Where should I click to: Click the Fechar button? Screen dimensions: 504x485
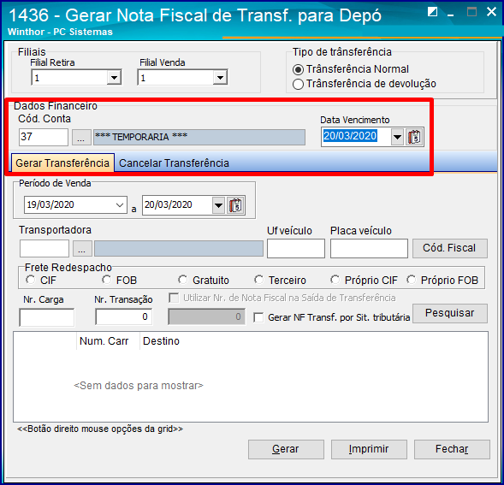452,449
